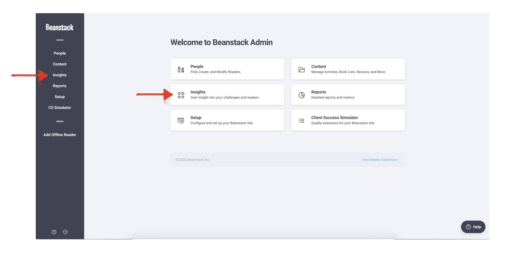Click the Setup pencil note icon
The image size is (519, 261).
pos(181,121)
